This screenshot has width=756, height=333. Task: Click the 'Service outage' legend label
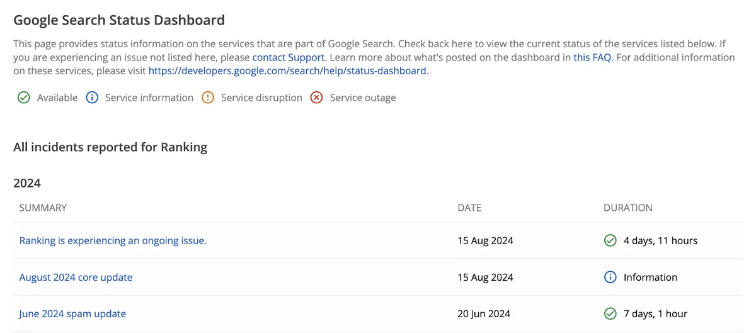click(x=363, y=98)
